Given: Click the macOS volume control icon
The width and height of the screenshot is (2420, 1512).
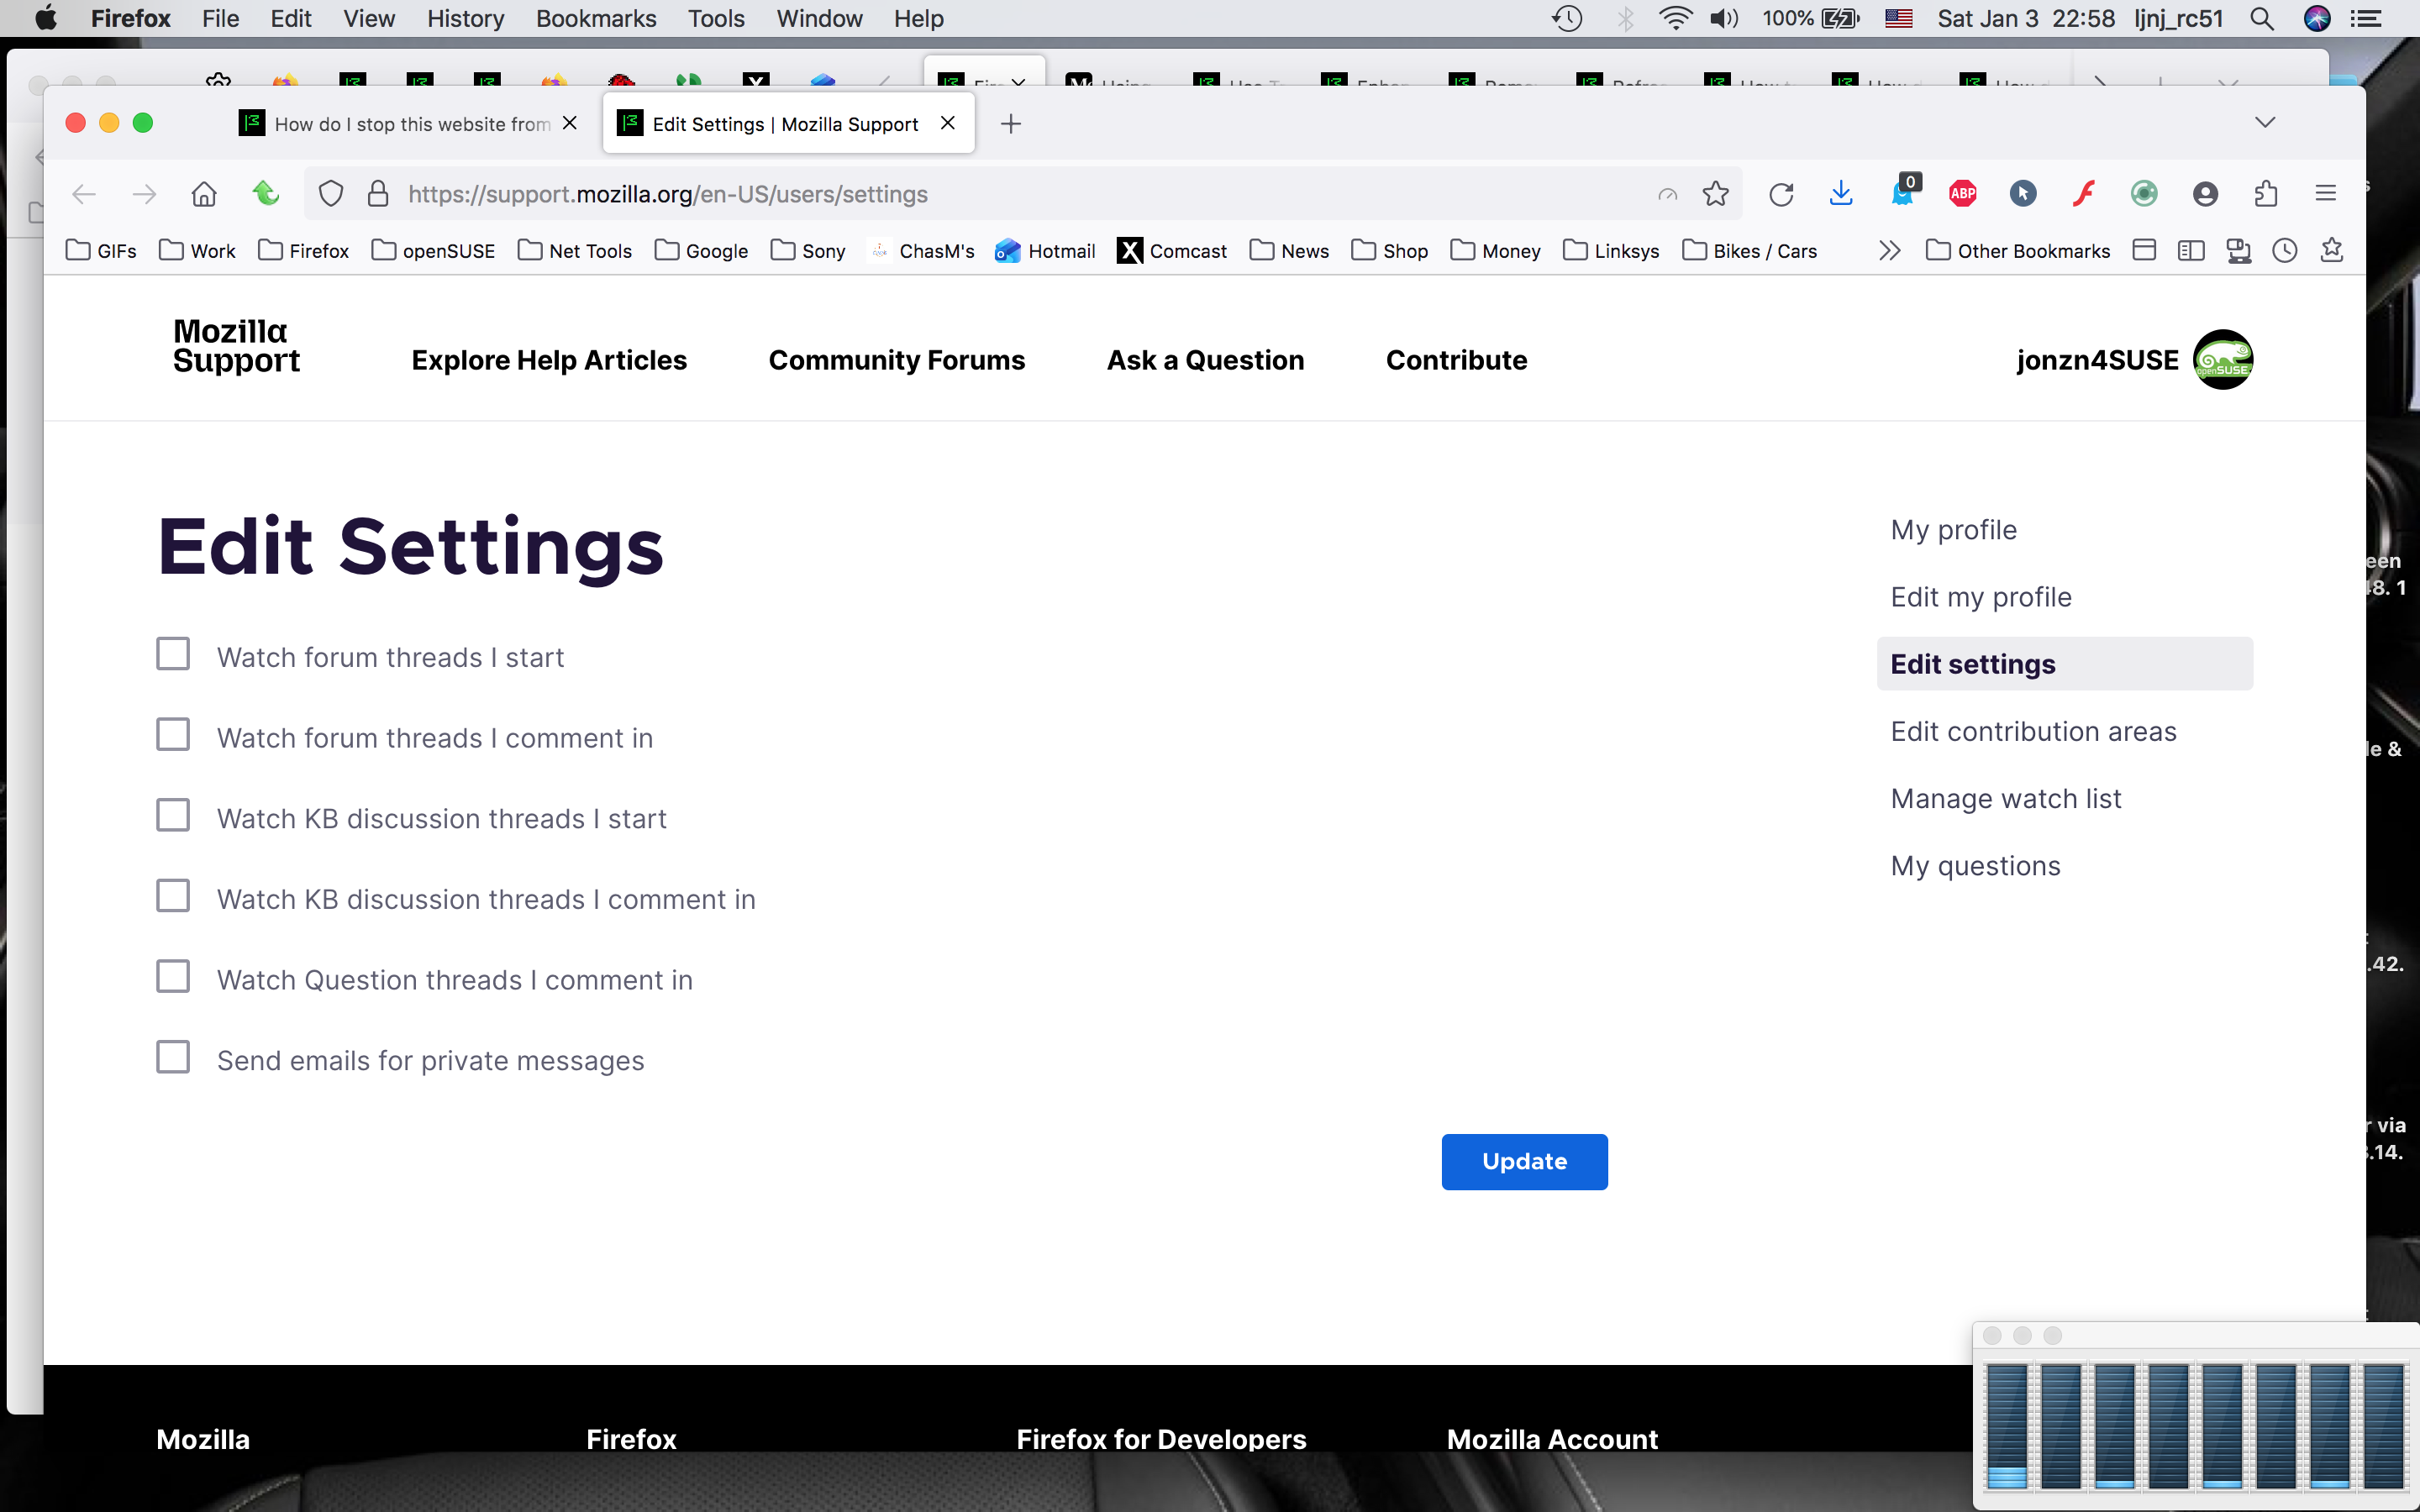Looking at the screenshot, I should coord(1724,18).
